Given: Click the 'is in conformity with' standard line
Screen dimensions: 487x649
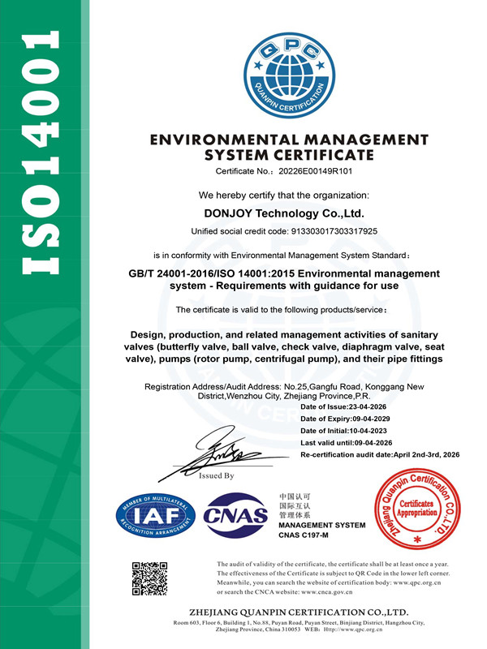Looking at the screenshot, I should [x=282, y=256].
